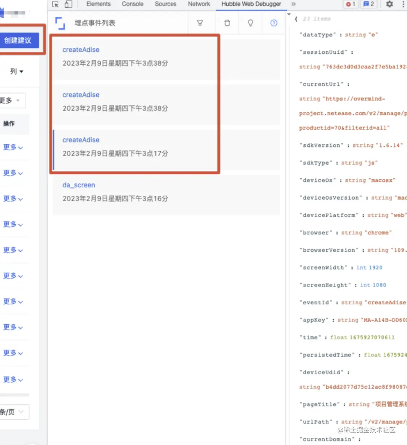Click the "time" float value
The image size is (407, 445).
point(362,337)
